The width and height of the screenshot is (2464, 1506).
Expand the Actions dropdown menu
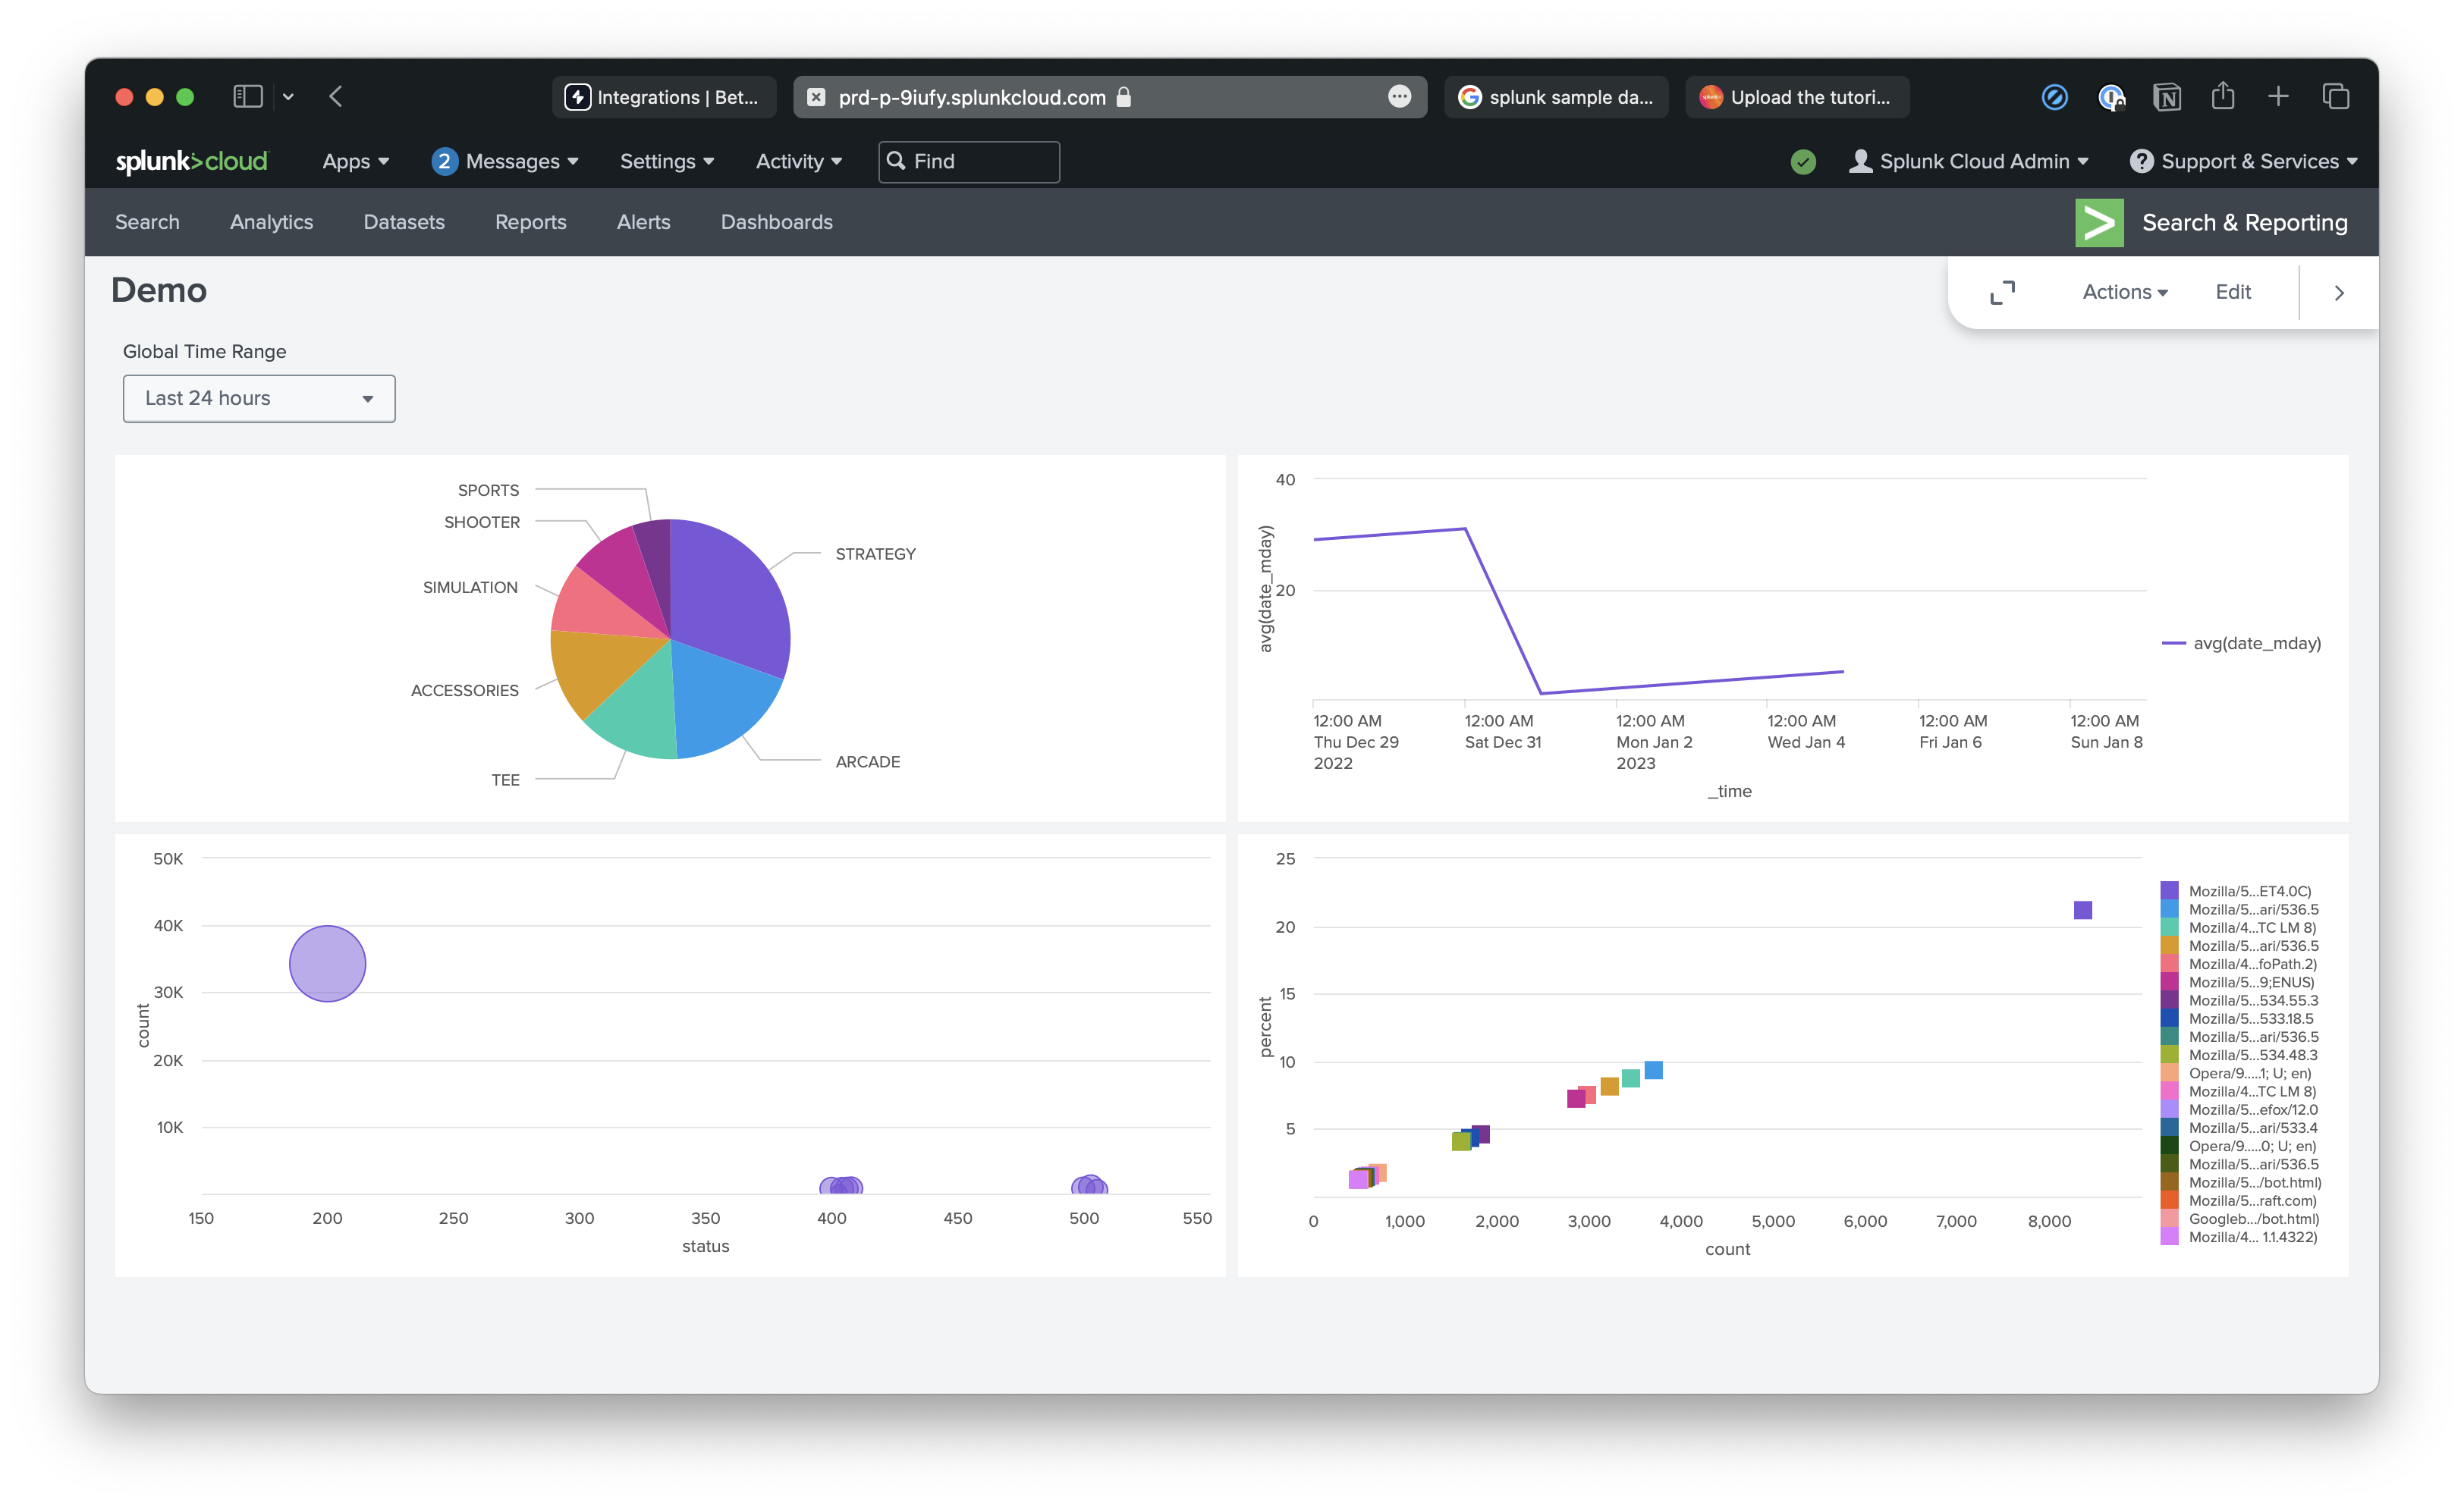(x=2124, y=292)
